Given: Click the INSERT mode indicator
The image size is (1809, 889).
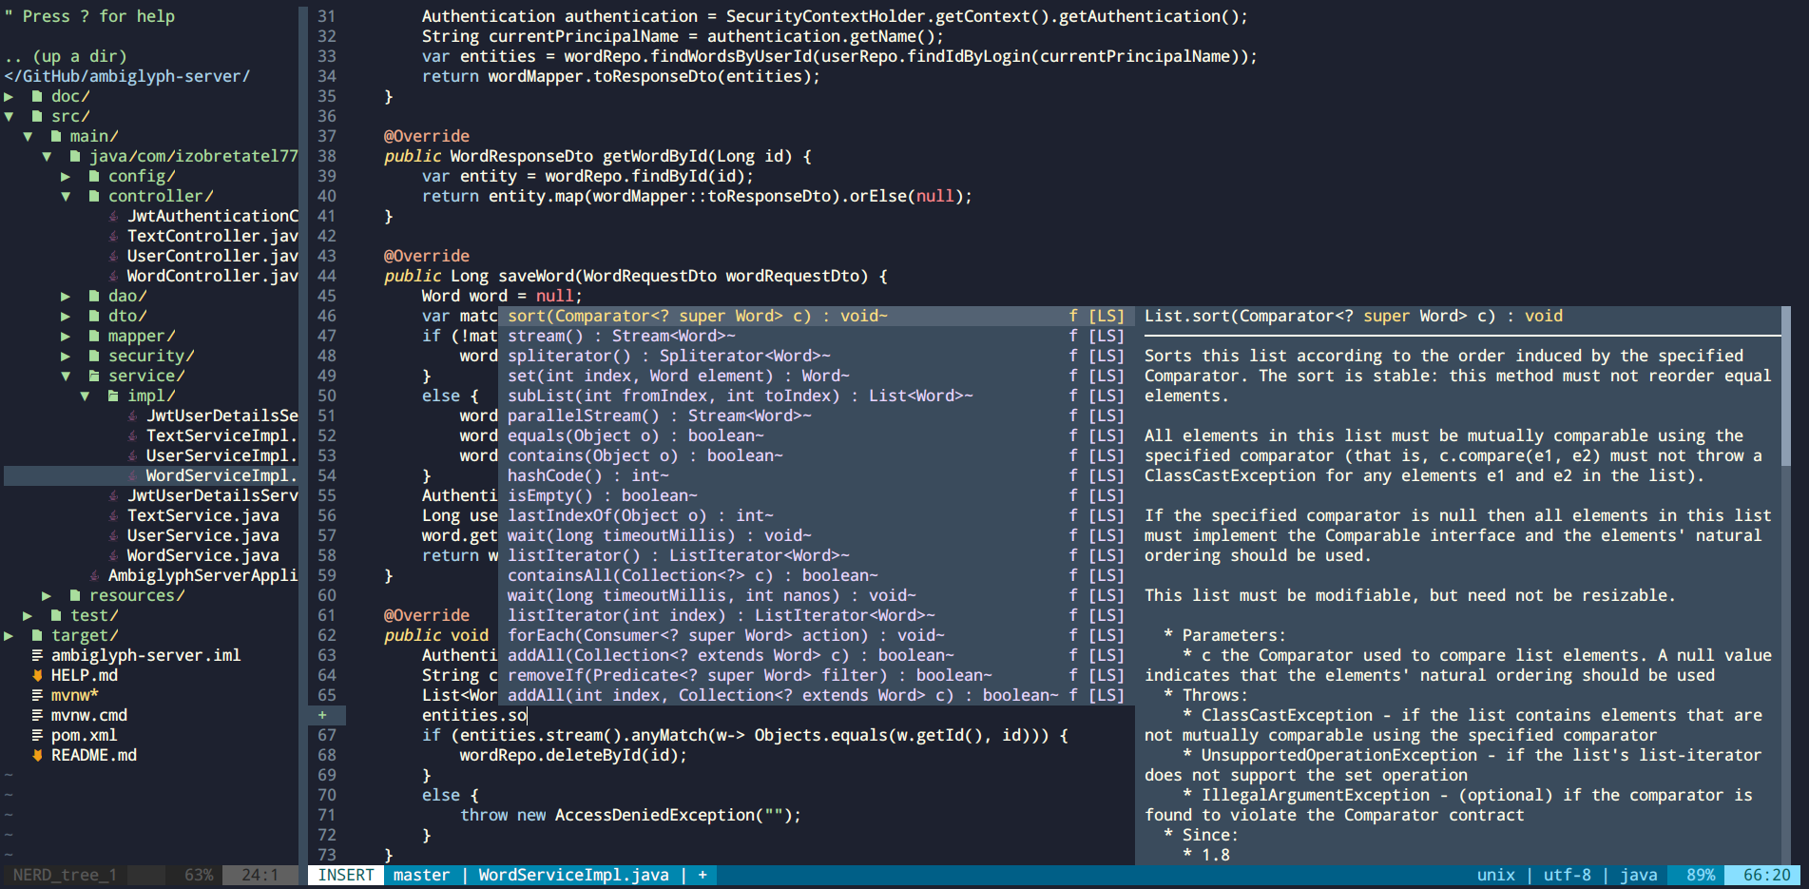Looking at the screenshot, I should point(346,875).
